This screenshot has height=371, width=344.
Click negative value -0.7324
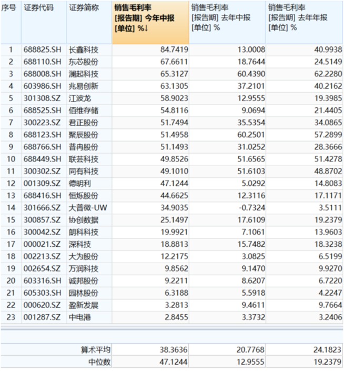252,208
